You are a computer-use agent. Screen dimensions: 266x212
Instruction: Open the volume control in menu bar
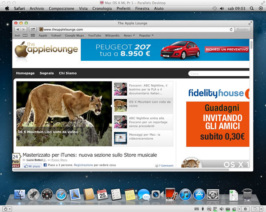point(222,8)
